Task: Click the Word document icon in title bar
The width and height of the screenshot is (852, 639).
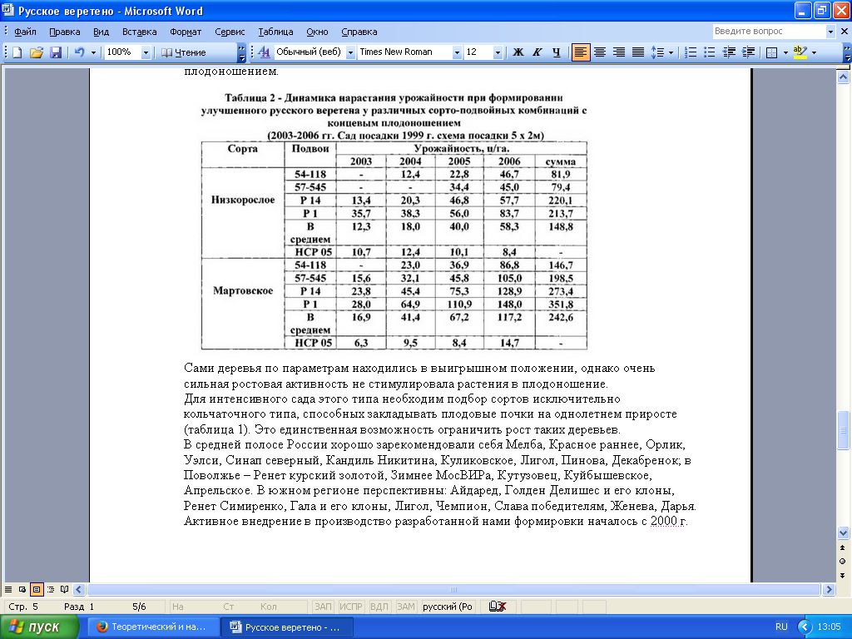Action: (x=8, y=10)
